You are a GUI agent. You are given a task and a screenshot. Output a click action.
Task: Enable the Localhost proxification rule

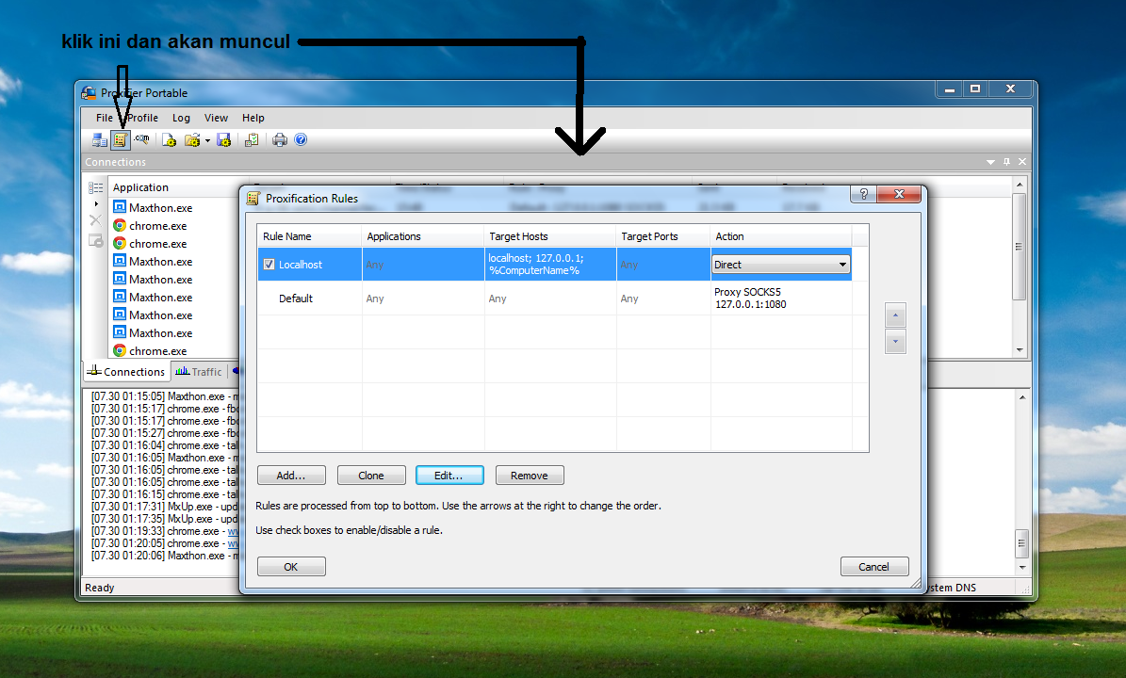(x=269, y=264)
